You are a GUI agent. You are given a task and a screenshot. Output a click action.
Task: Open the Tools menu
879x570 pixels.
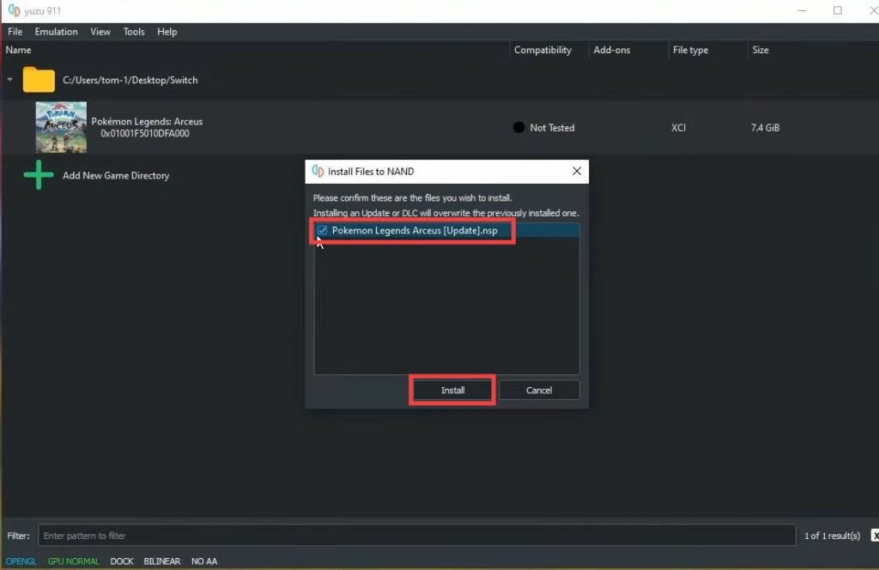[134, 32]
